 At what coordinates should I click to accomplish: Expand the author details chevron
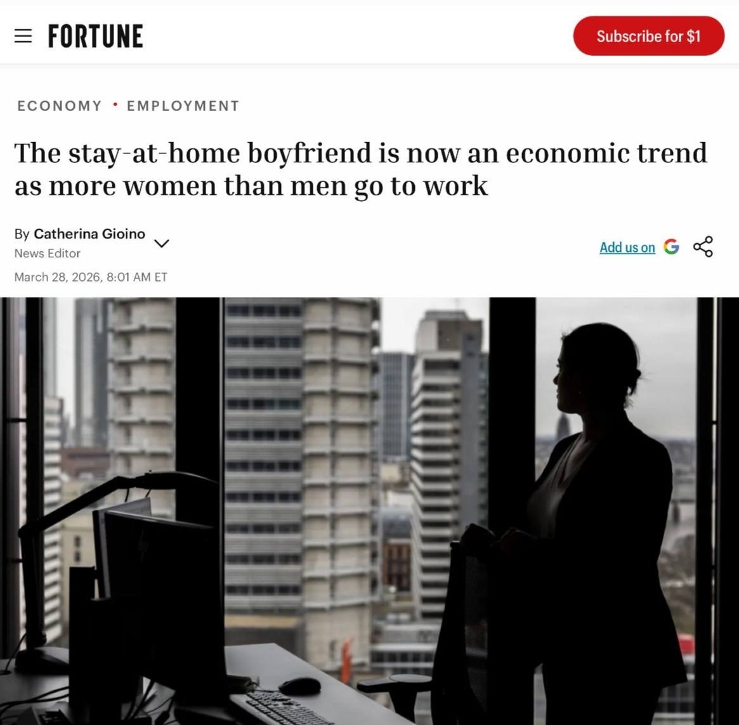pos(162,243)
